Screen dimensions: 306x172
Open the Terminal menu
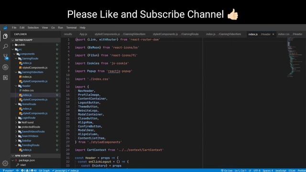71,28
